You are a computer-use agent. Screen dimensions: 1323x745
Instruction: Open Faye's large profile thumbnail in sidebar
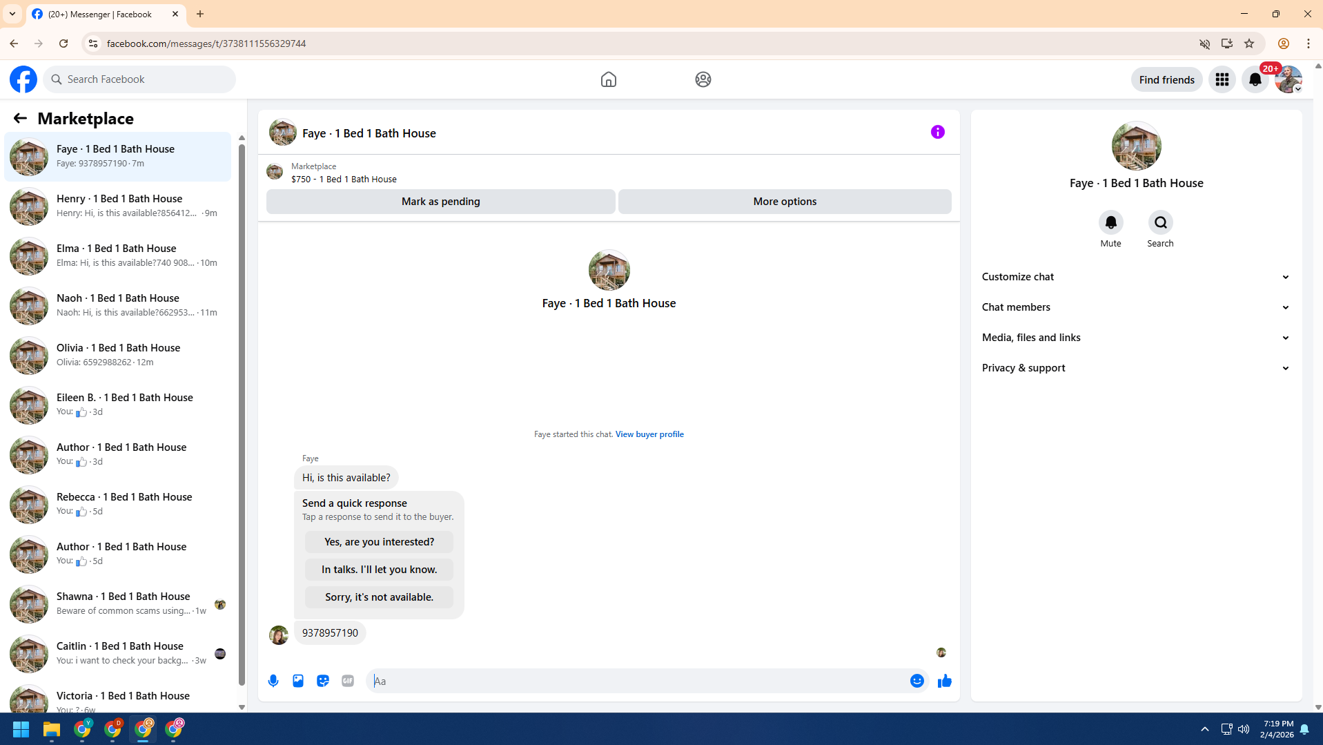click(1136, 146)
